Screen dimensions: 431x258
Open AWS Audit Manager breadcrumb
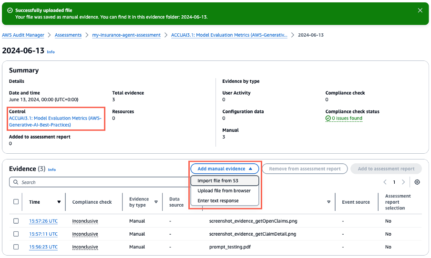[x=23, y=35]
